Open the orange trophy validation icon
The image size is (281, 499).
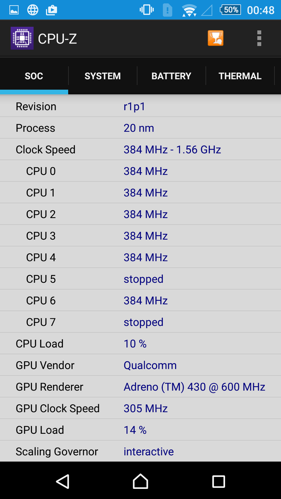point(215,39)
